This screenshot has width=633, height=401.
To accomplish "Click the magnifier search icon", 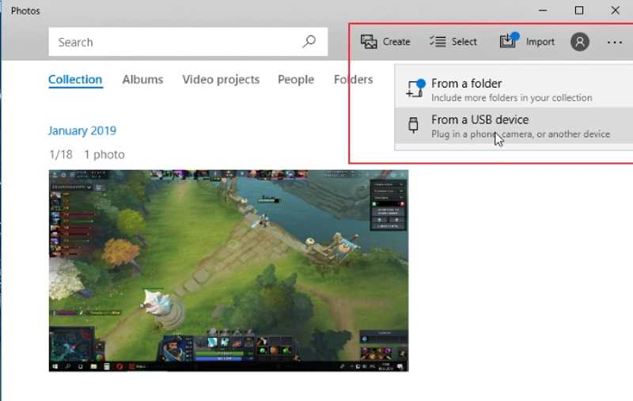I will click(309, 42).
